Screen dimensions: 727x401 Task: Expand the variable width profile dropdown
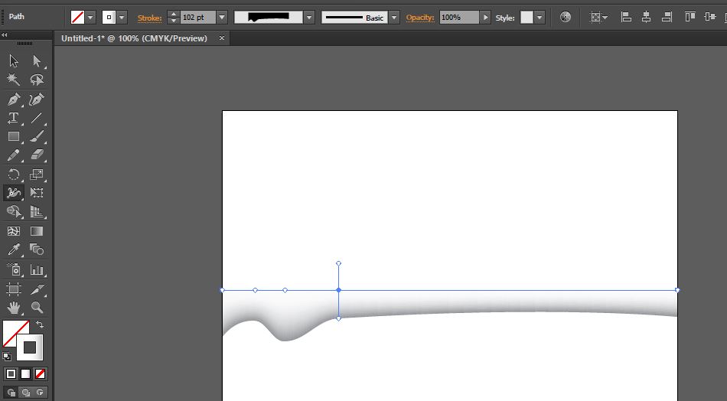(309, 18)
